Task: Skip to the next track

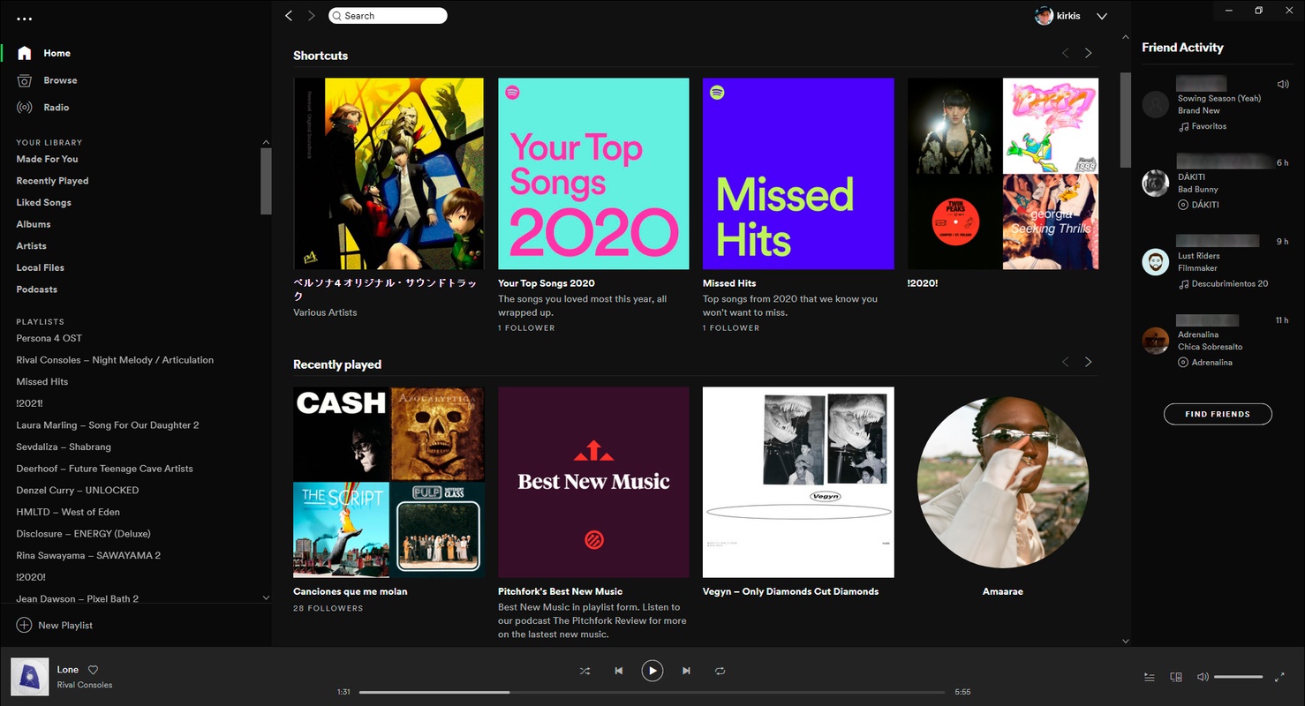Action: pos(686,671)
